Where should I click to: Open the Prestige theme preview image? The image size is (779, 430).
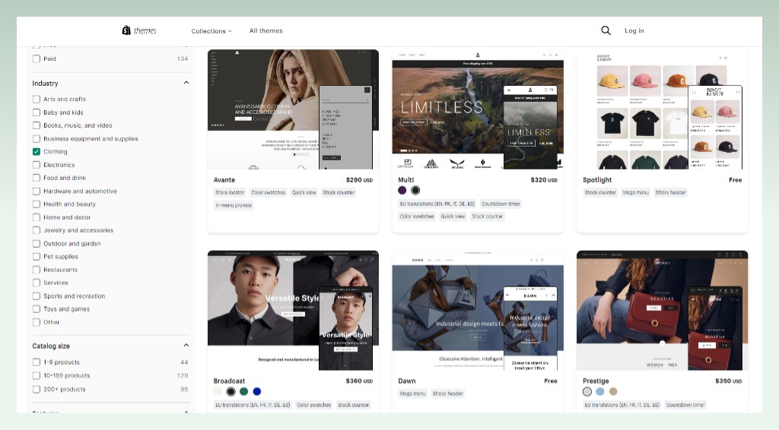tap(663, 311)
